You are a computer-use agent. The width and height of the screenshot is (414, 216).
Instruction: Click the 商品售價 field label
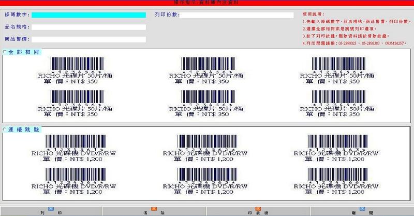pos(17,39)
